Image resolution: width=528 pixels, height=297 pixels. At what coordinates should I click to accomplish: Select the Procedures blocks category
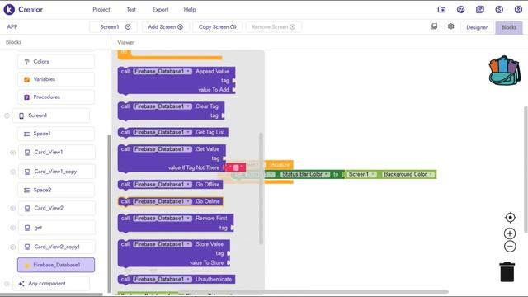(x=56, y=97)
